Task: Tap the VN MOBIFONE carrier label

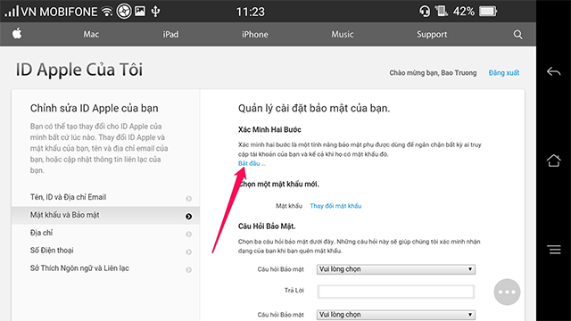Action: 59,12
